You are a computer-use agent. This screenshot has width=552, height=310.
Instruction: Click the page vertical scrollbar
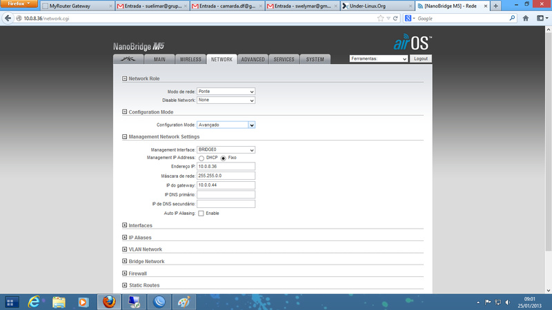(x=548, y=142)
